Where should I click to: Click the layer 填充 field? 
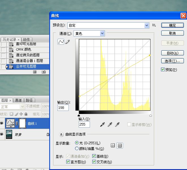pyautogui.click(x=45, y=114)
